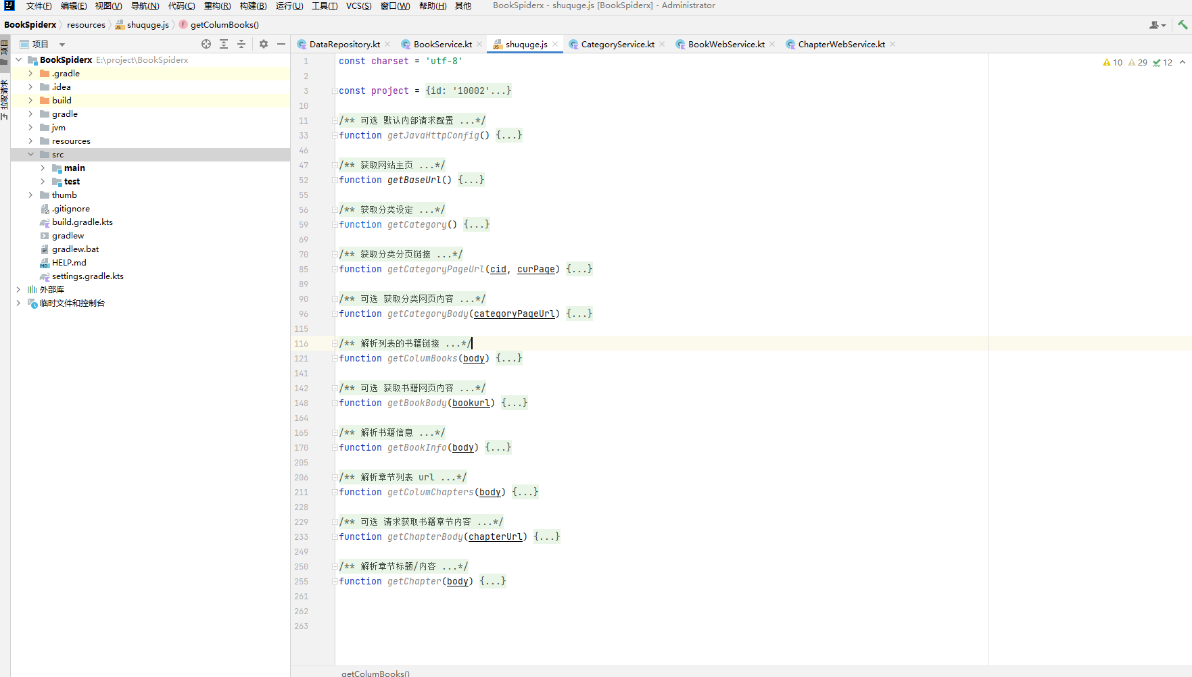Open the 重构(R) menu

click(x=218, y=5)
